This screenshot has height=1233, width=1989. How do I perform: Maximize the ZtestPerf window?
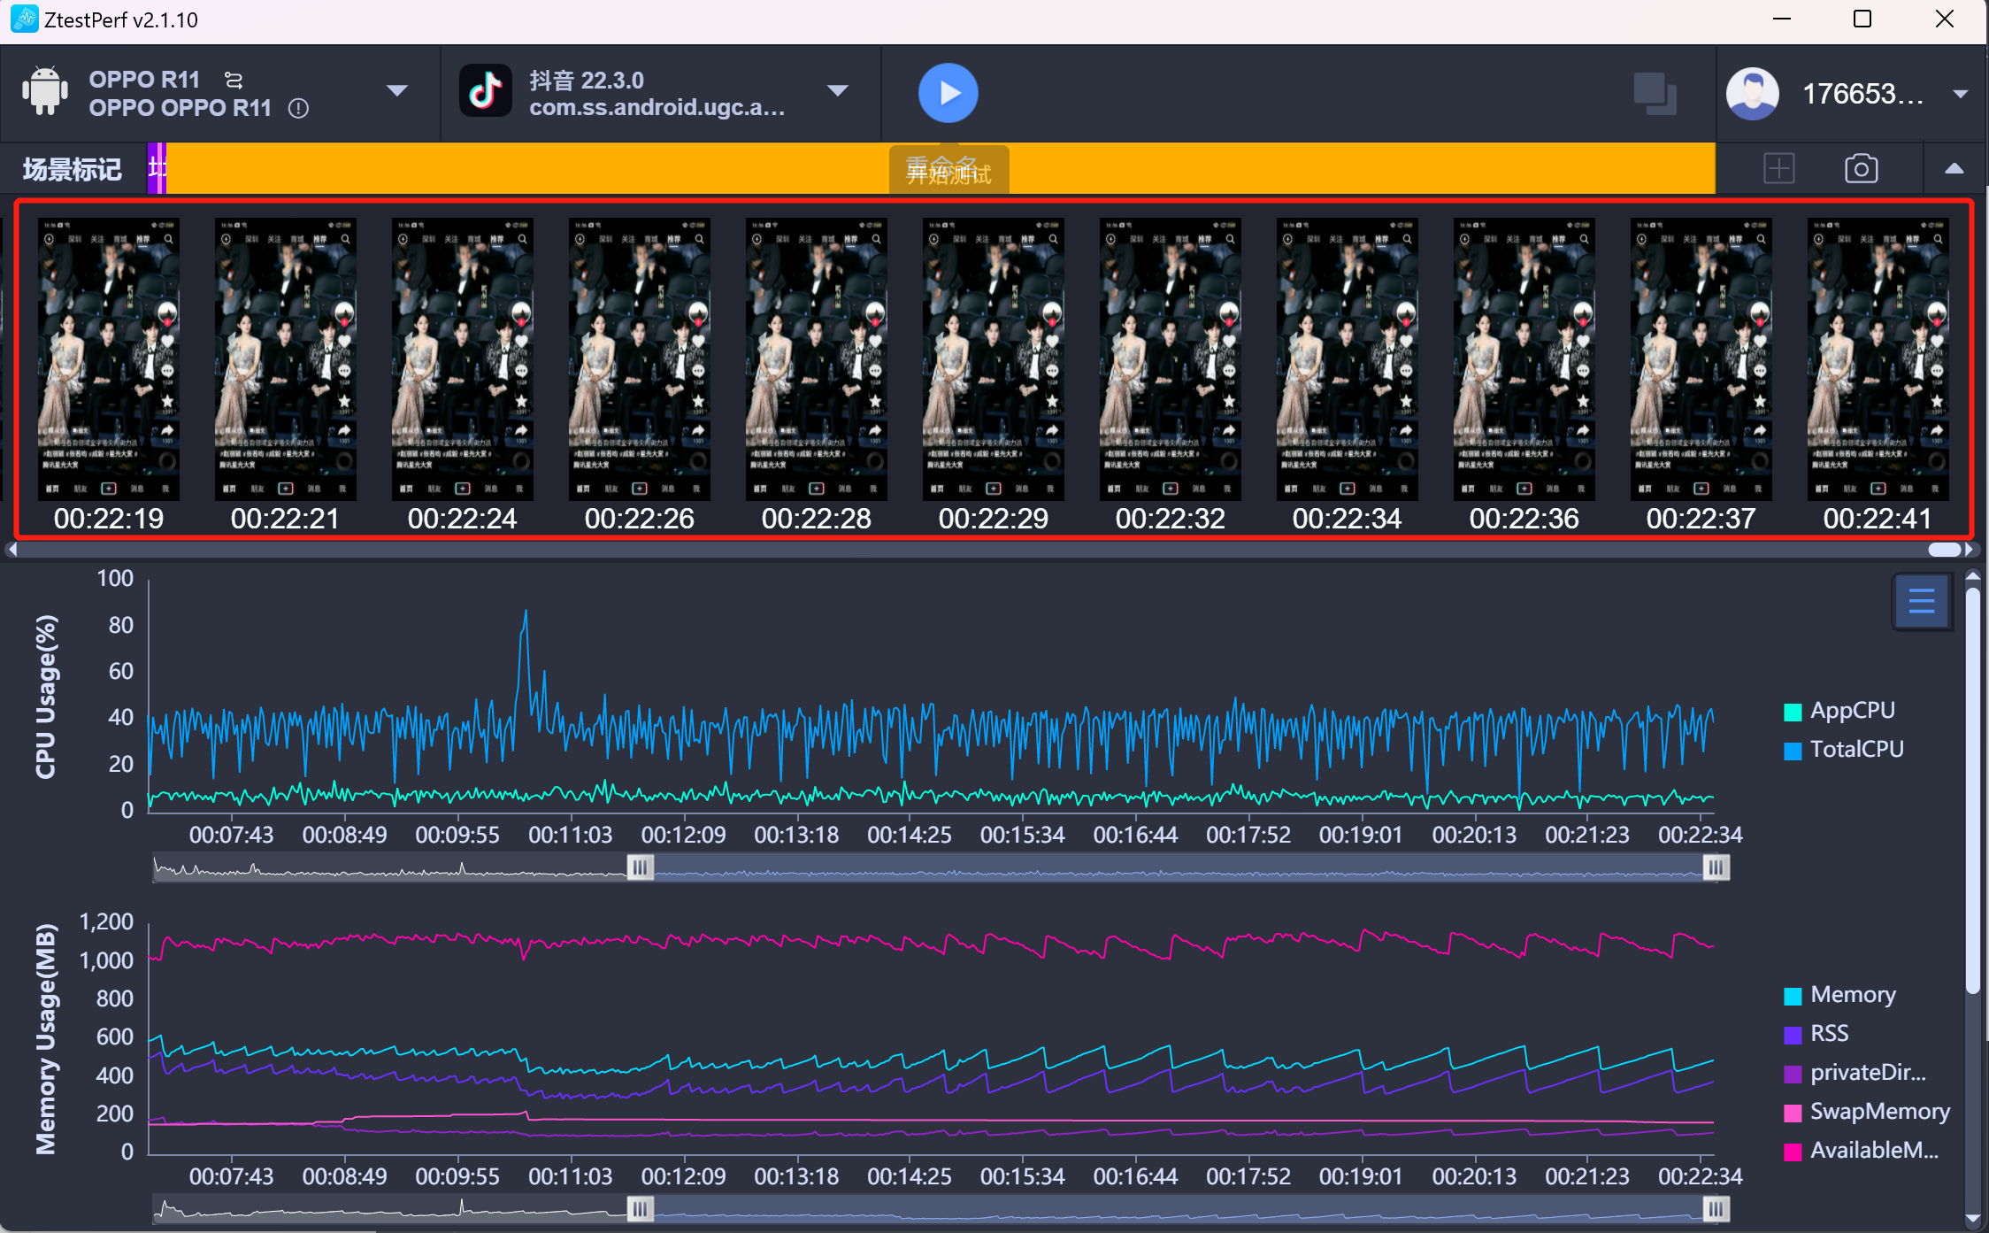click(x=1862, y=19)
